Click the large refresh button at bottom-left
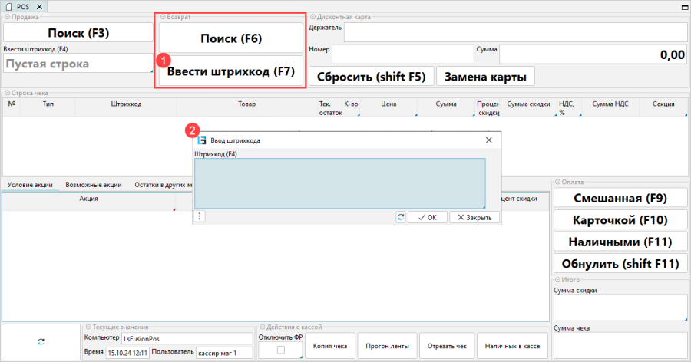 tap(40, 342)
